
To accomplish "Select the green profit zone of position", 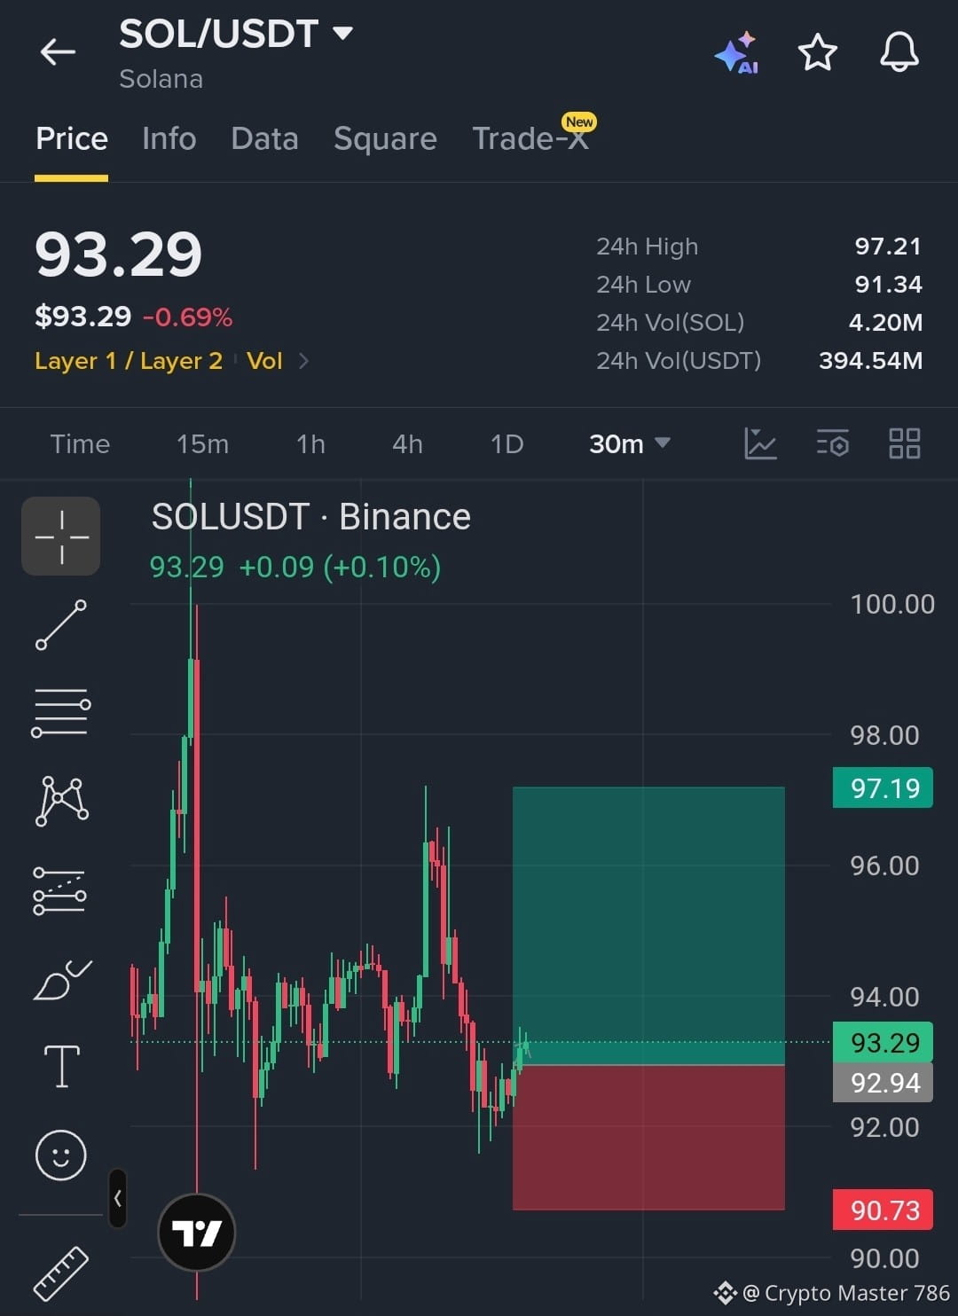I will [x=648, y=925].
